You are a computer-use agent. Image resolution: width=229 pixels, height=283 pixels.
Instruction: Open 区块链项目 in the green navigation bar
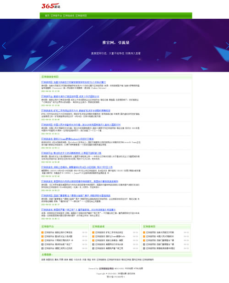81,16
